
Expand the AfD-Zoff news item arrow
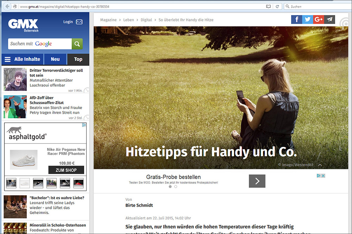click(x=87, y=118)
